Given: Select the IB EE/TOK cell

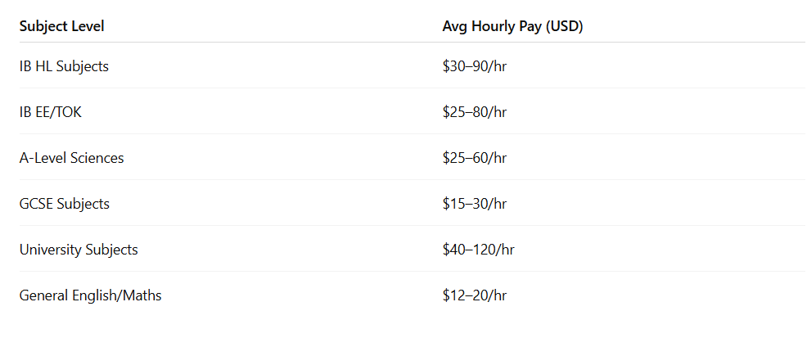Looking at the screenshot, I should 51,112.
